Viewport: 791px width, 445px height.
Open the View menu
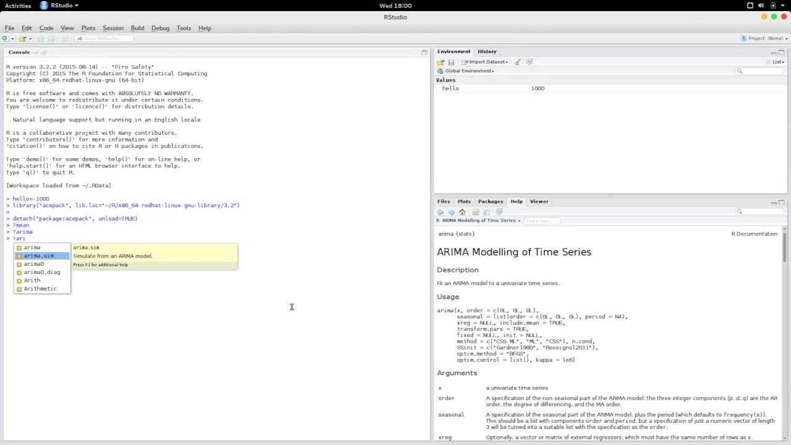(67, 28)
